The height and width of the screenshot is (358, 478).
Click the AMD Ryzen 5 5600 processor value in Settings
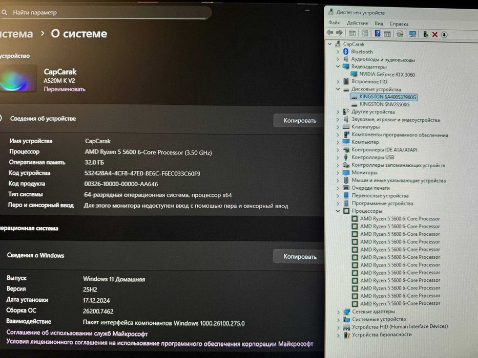[148, 152]
